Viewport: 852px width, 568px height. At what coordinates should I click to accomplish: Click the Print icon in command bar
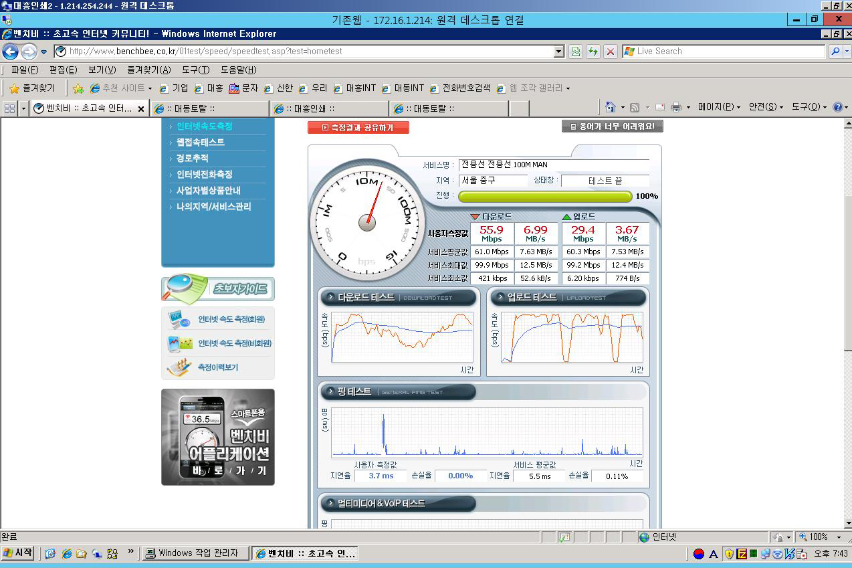[x=676, y=107]
